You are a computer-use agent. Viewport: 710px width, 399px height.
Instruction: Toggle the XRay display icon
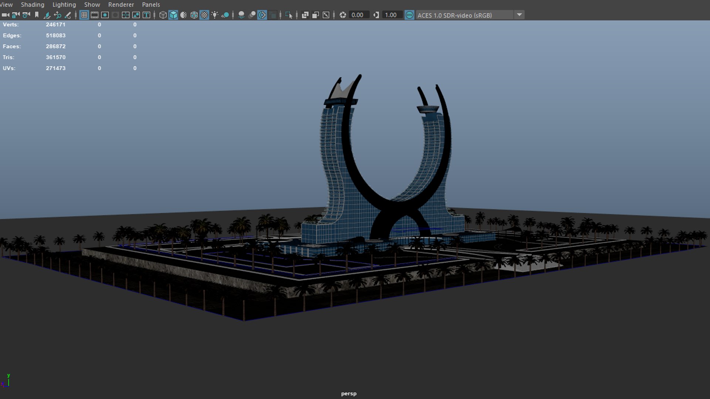point(305,15)
